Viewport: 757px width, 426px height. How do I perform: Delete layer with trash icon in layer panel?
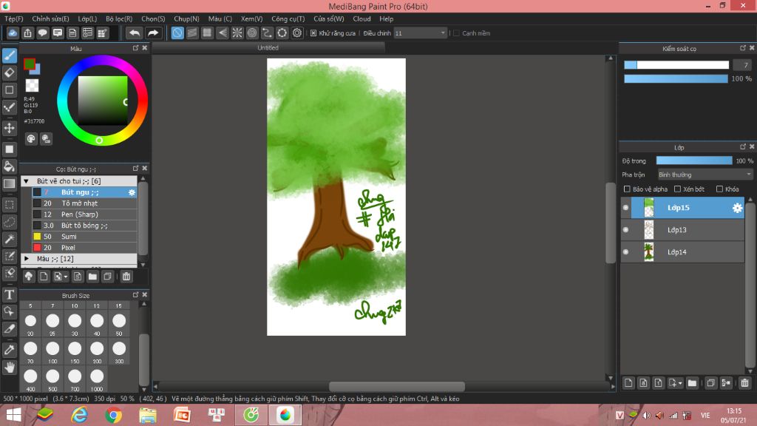744,383
